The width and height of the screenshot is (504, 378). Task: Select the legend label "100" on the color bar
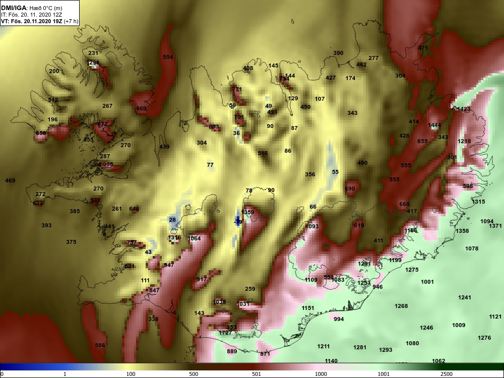tap(131, 374)
